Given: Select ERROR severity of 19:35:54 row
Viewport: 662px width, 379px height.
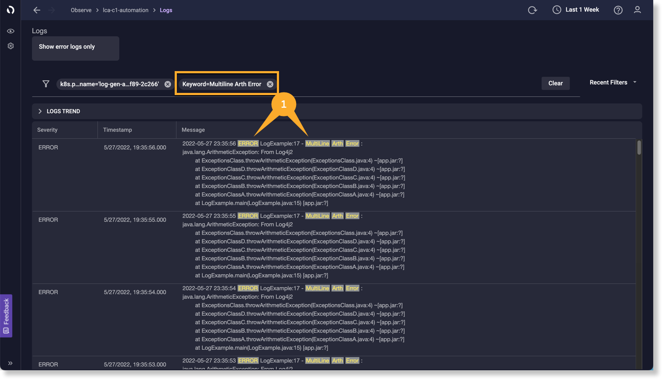Looking at the screenshot, I should pos(48,292).
